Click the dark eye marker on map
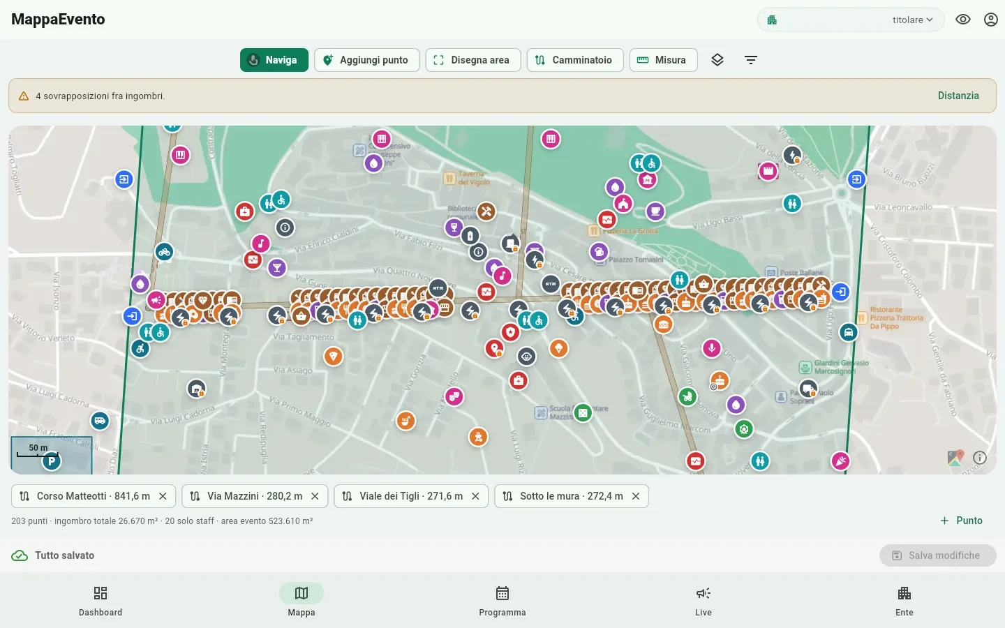This screenshot has height=628, width=1005. coord(527,357)
